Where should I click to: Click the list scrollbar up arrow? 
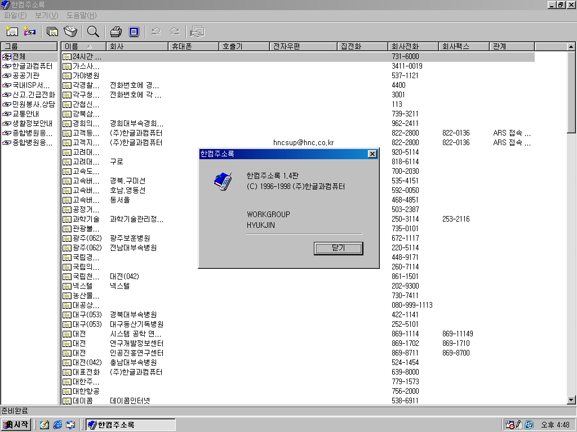click(x=571, y=47)
